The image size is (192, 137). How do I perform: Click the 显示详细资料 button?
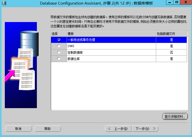(x=175, y=116)
